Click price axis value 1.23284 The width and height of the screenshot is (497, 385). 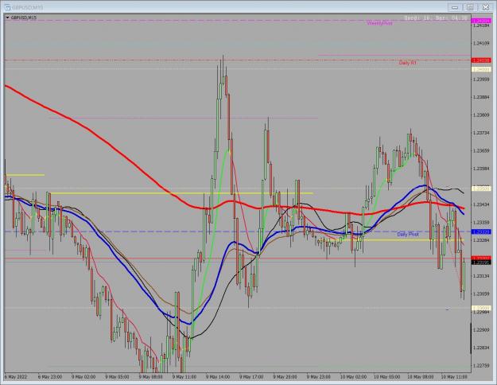481,240
